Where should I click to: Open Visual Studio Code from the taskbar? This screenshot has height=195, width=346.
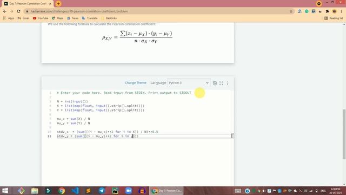click(75, 191)
